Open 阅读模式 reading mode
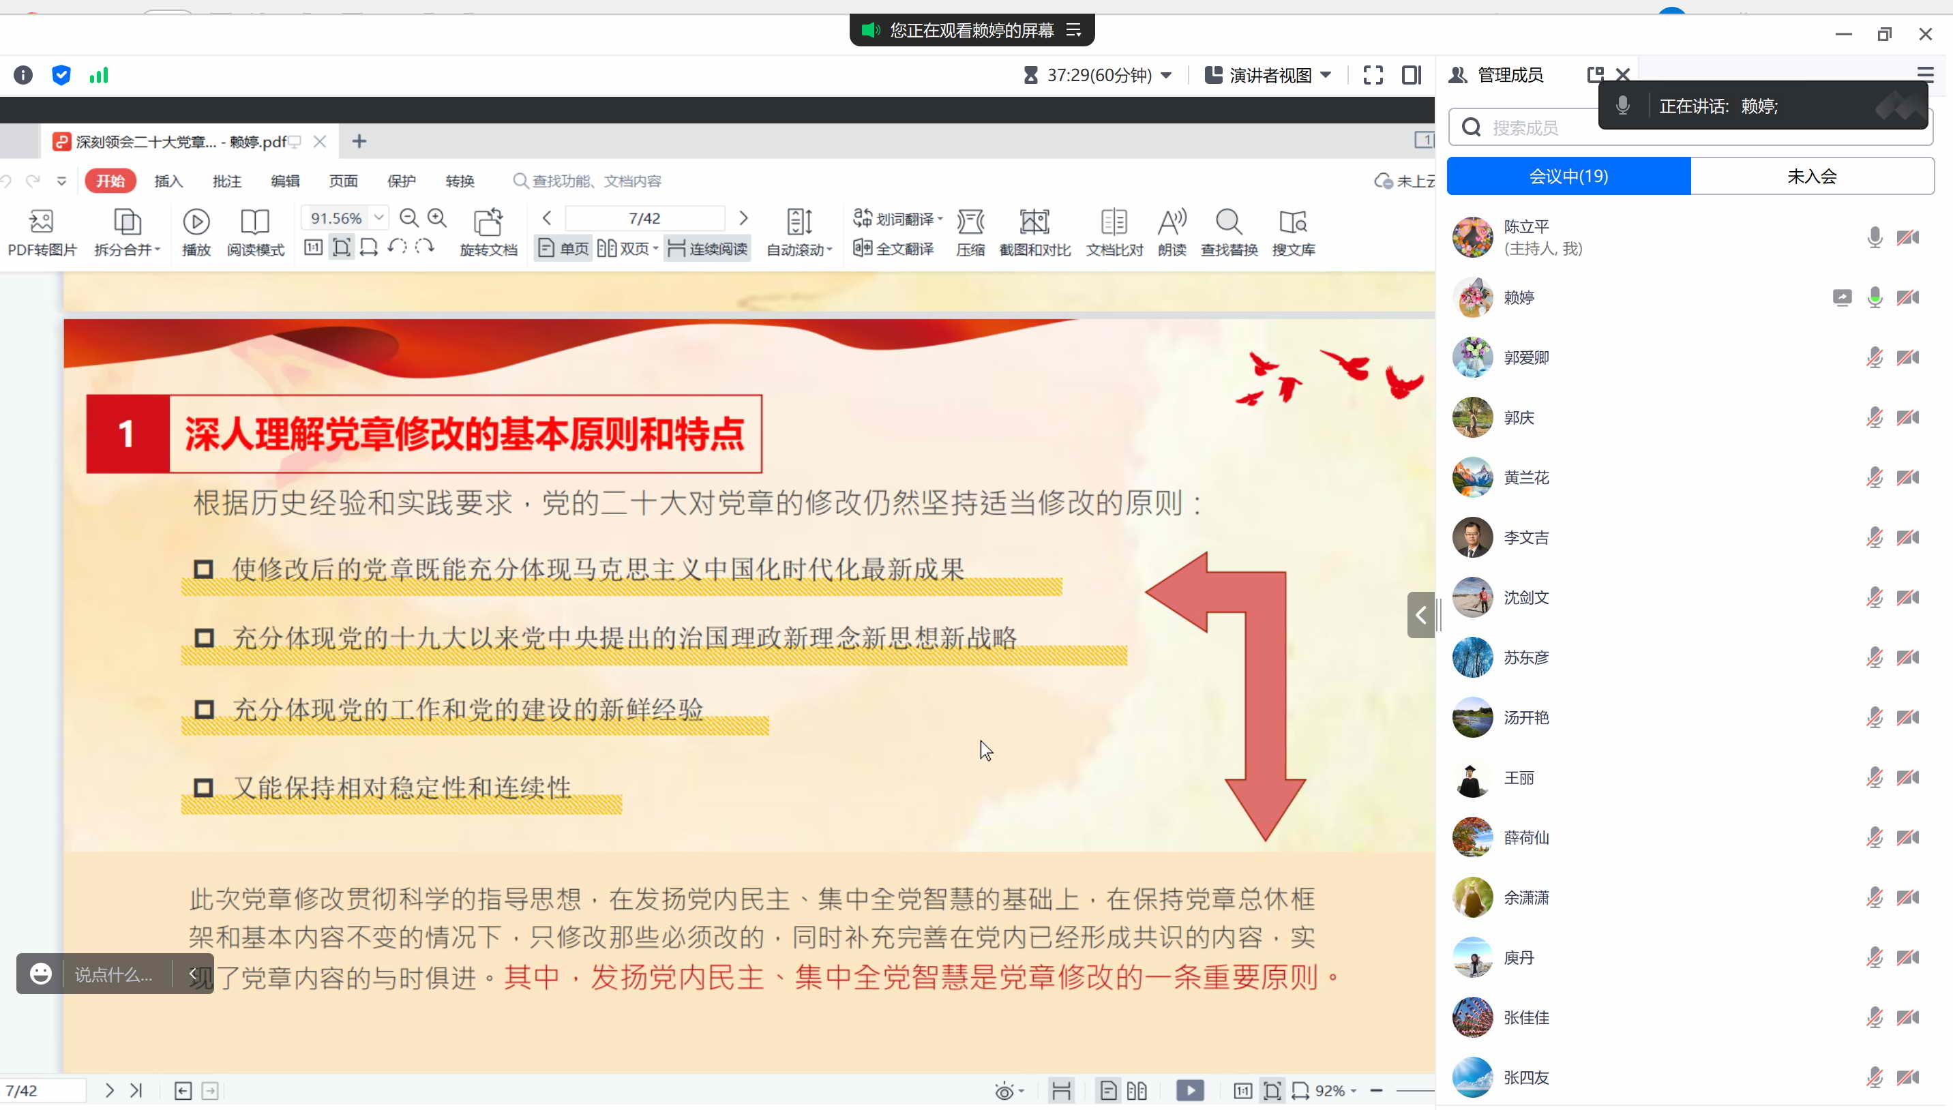Viewport: 1953px width, 1110px height. pyautogui.click(x=254, y=222)
